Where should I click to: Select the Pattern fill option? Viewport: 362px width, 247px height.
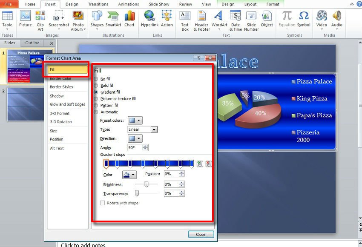point(96,106)
